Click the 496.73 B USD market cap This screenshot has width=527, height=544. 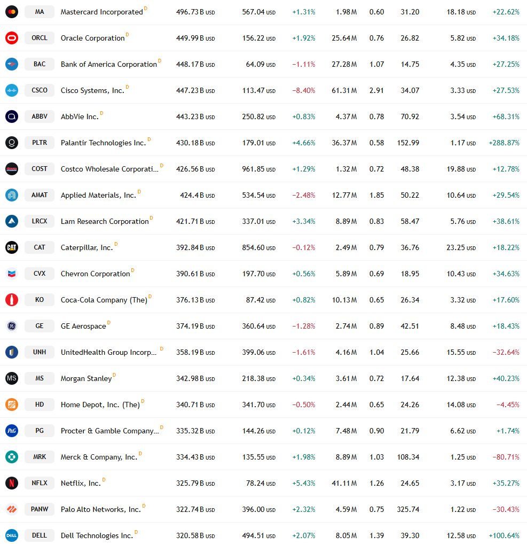pyautogui.click(x=195, y=12)
